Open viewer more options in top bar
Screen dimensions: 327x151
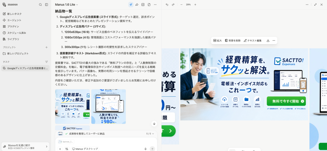[x=307, y=4]
